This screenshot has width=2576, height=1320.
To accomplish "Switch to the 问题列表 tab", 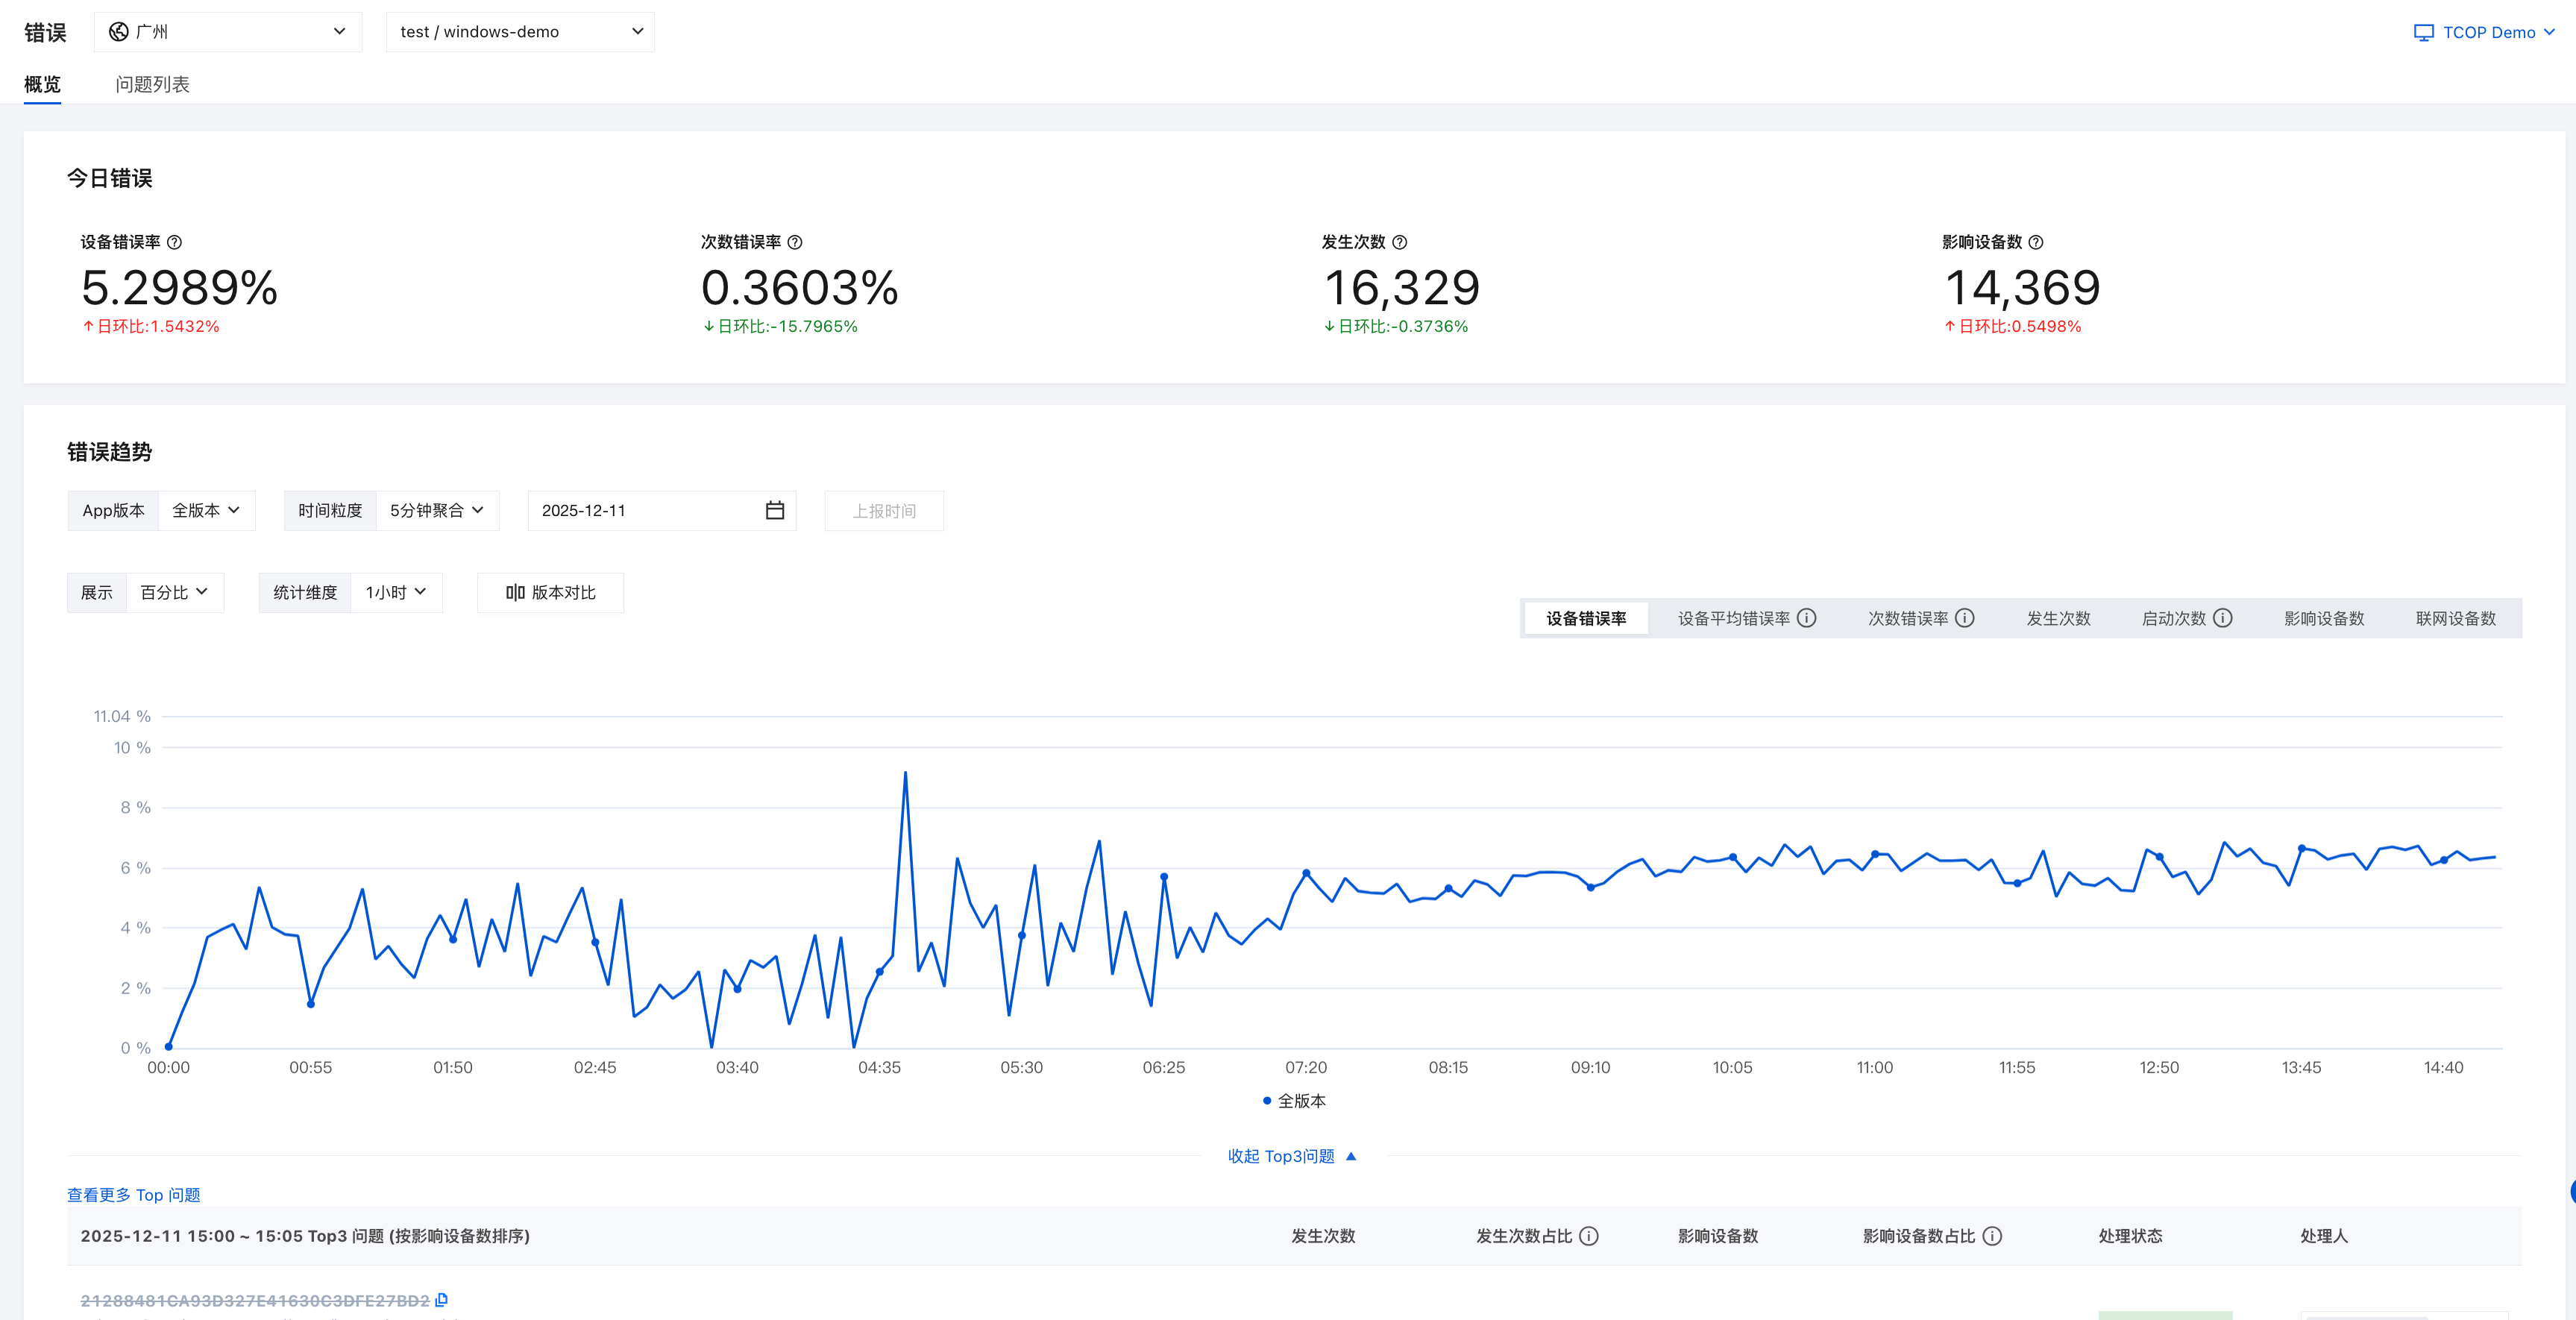I will coord(152,84).
